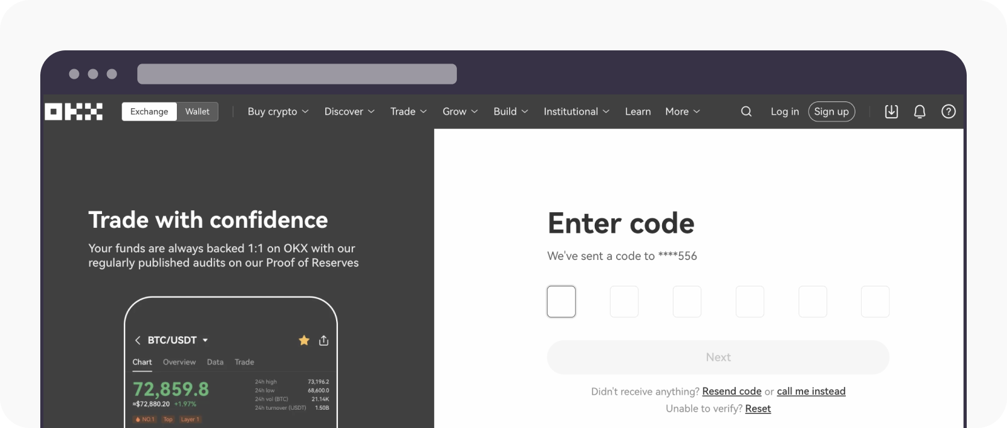Image resolution: width=1007 pixels, height=428 pixels.
Task: Switch to Wallet mode
Action: pos(197,111)
